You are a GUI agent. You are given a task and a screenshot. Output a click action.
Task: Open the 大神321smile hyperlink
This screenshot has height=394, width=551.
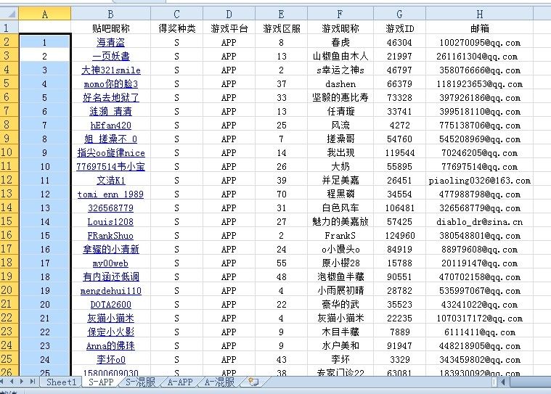pos(110,70)
